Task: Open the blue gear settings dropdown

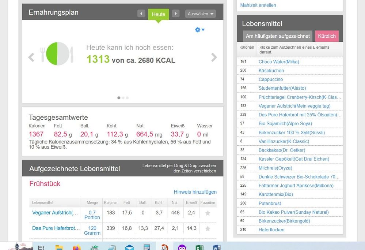Action: pyautogui.click(x=199, y=30)
